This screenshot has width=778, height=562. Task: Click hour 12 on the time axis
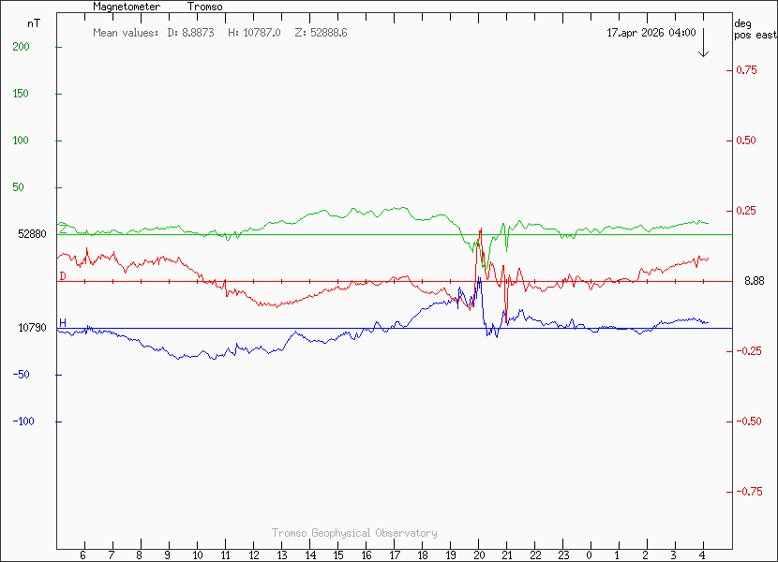pos(253,555)
